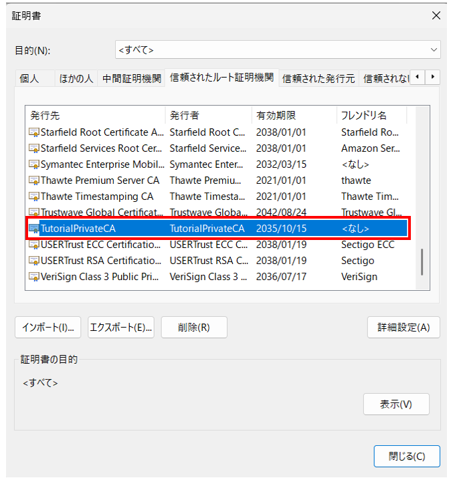Click the Thawte Premium Server CA icon
455x482 pixels.
click(x=34, y=180)
